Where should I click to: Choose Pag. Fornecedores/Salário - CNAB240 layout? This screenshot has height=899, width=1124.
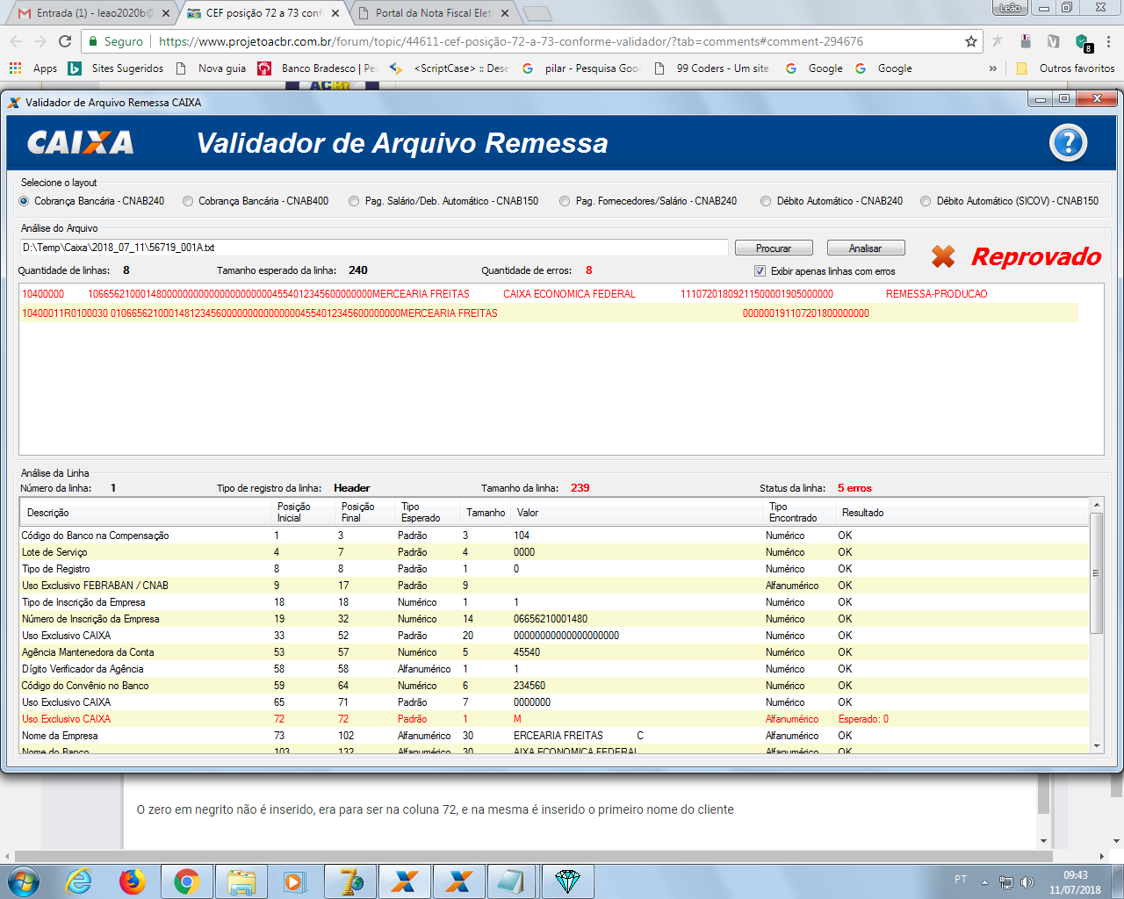tap(648, 201)
